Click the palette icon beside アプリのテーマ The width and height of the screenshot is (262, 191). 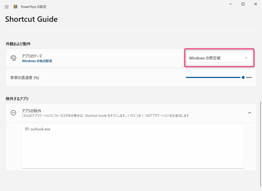click(13, 58)
